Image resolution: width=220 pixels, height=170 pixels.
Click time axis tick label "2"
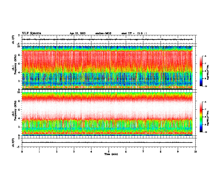point(57,152)
